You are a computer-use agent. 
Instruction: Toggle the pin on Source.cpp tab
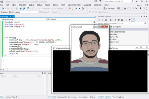tap(10, 16)
